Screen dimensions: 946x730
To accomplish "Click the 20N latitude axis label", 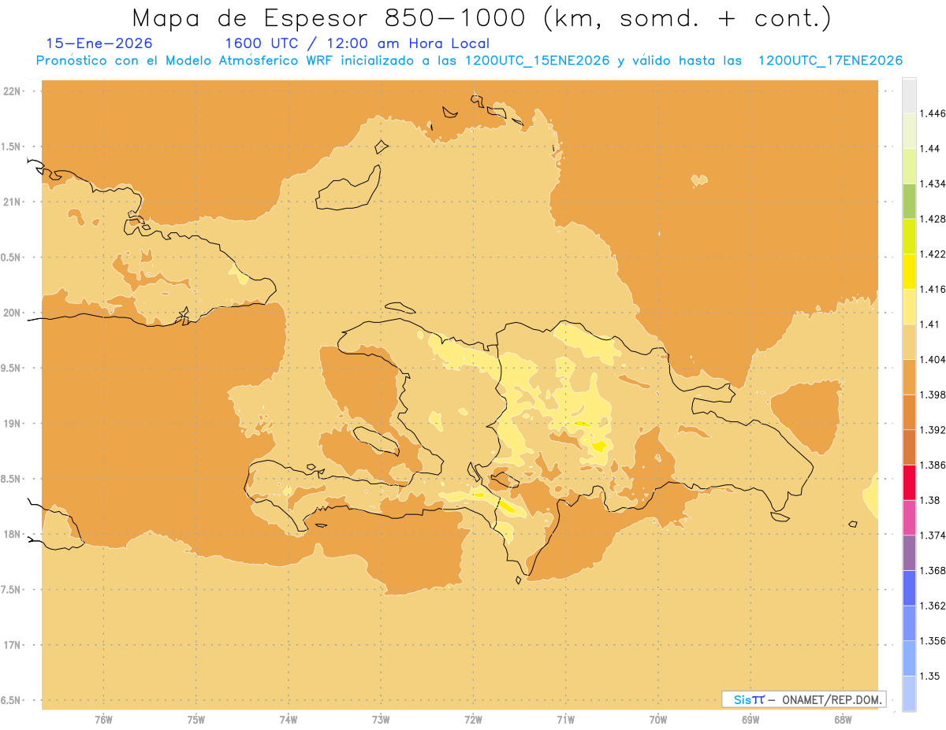I will [x=13, y=313].
